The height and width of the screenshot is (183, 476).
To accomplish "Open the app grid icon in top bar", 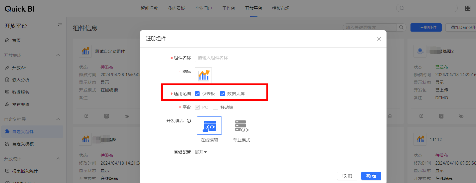I will click(x=468, y=8).
